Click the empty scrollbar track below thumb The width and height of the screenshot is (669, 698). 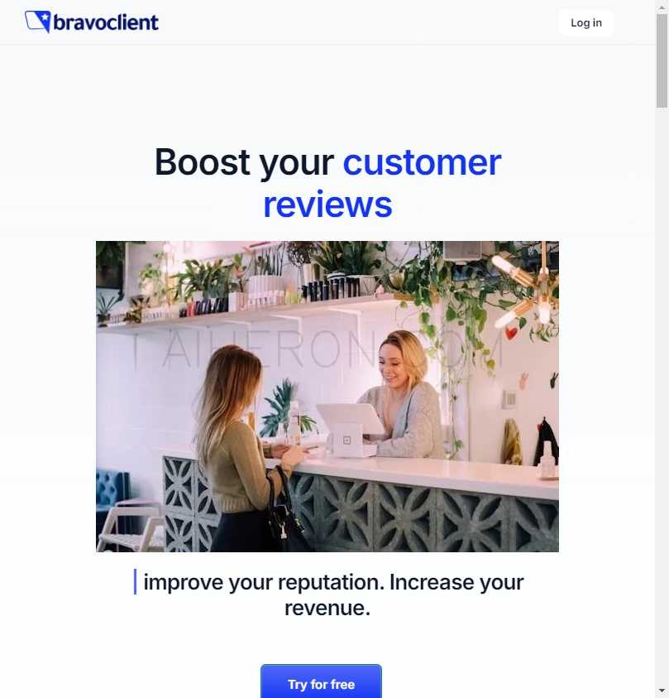(x=662, y=396)
